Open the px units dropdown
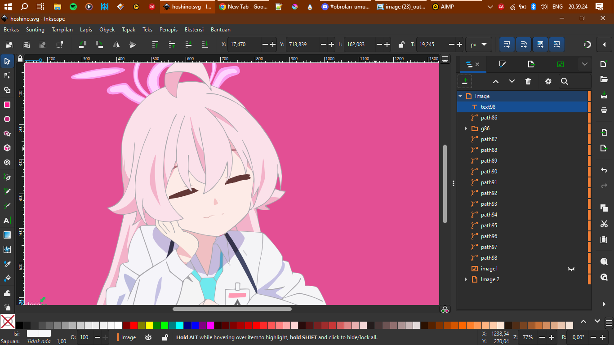 (479, 44)
